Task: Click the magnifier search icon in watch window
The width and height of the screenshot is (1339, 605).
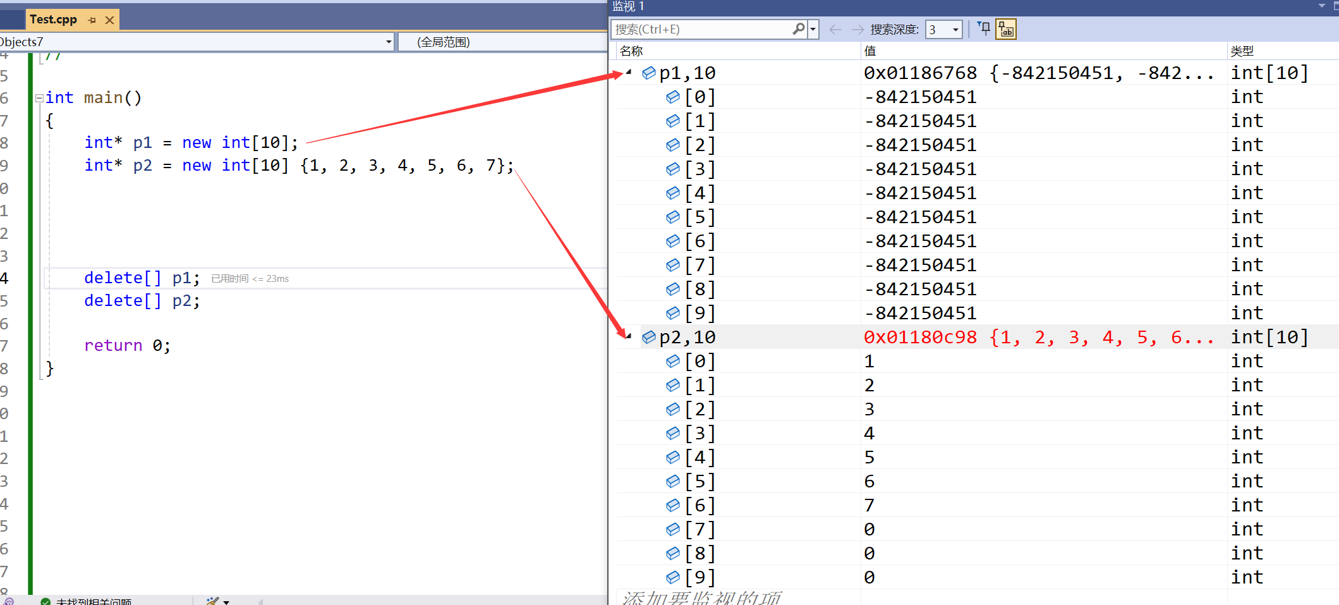Action: (x=799, y=29)
